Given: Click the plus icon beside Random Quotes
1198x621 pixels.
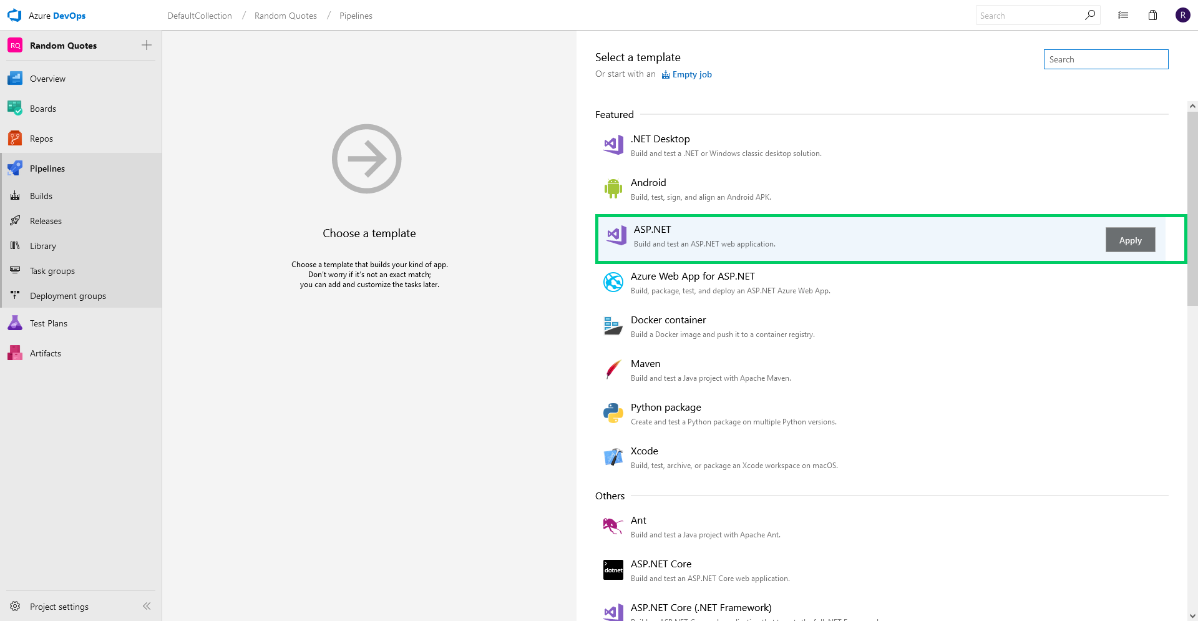Looking at the screenshot, I should [x=147, y=45].
